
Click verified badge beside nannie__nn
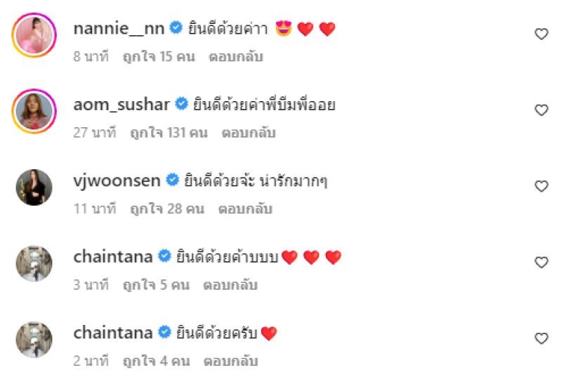[176, 27]
